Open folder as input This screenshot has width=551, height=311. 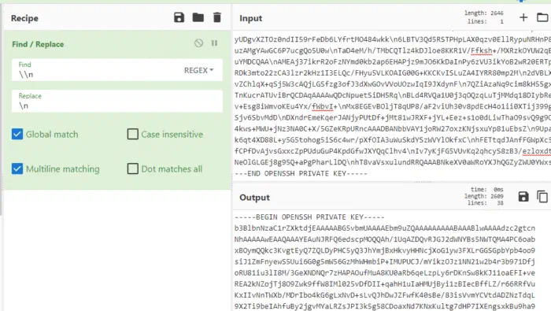pyautogui.click(x=542, y=17)
